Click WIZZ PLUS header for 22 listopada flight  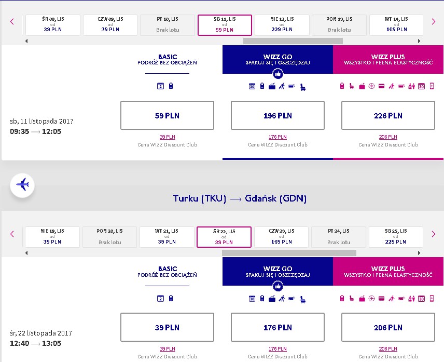[x=388, y=271]
